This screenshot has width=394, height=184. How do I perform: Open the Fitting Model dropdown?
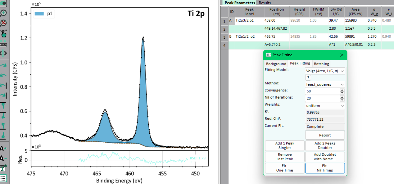325,71
